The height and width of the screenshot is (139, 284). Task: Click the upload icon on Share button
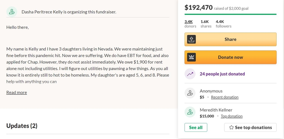pos(191,39)
